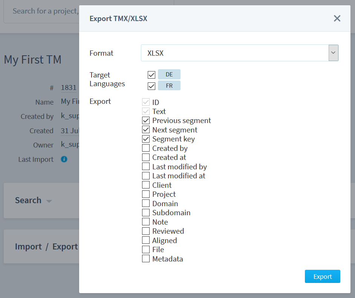Uncheck the DE target language checkbox
This screenshot has width=355, height=298.
pyautogui.click(x=151, y=74)
